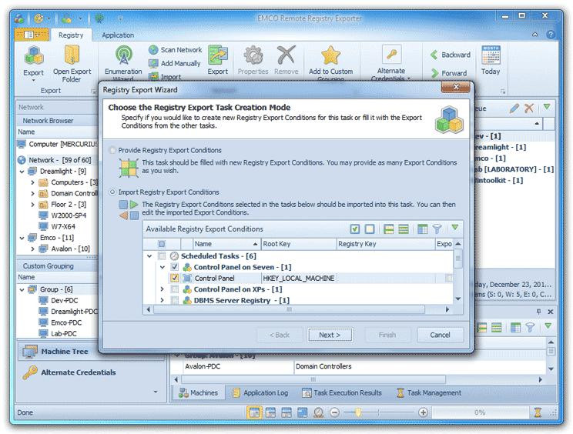Click the pencil edit icon in queue panel
Screen dimensions: 573x434
(514, 108)
